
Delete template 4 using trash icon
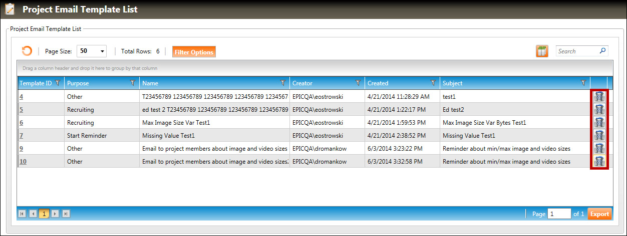tap(599, 96)
